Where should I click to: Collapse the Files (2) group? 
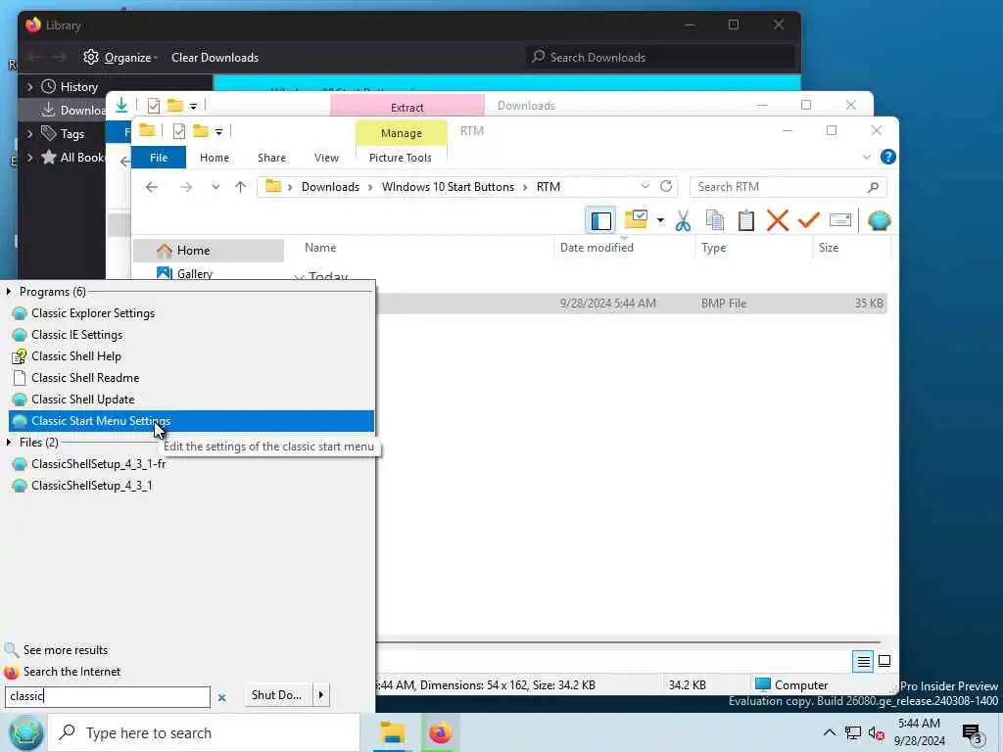(9, 443)
